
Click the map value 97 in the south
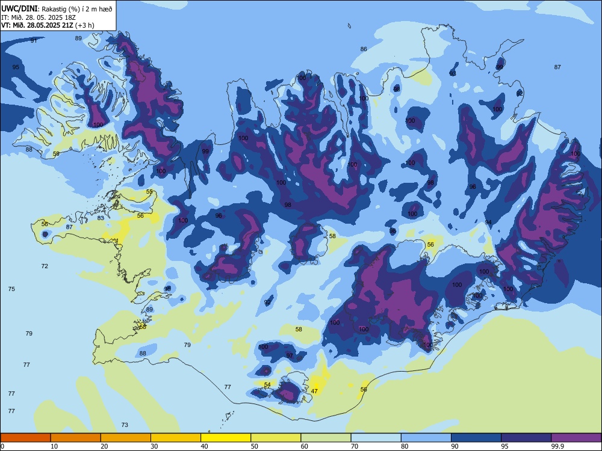click(290, 356)
